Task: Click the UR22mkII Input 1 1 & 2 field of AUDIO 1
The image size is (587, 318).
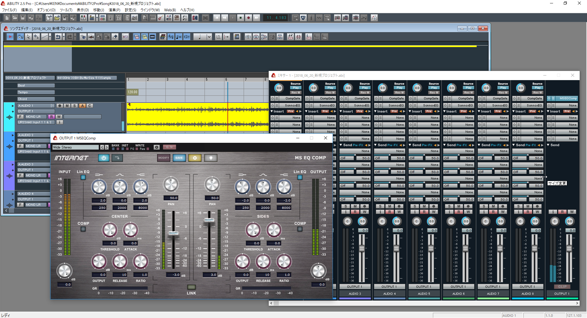Action: [x=36, y=122]
